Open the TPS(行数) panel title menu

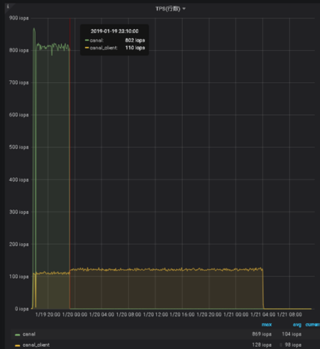168,9
